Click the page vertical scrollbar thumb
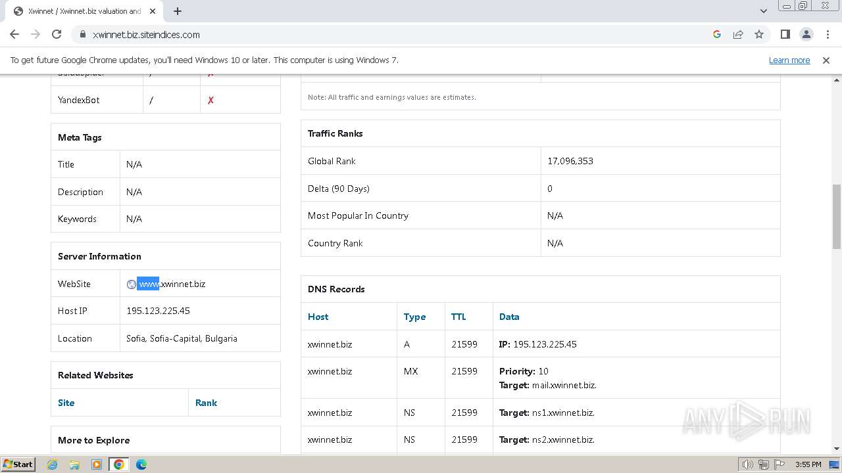The image size is (842, 473). [836, 217]
